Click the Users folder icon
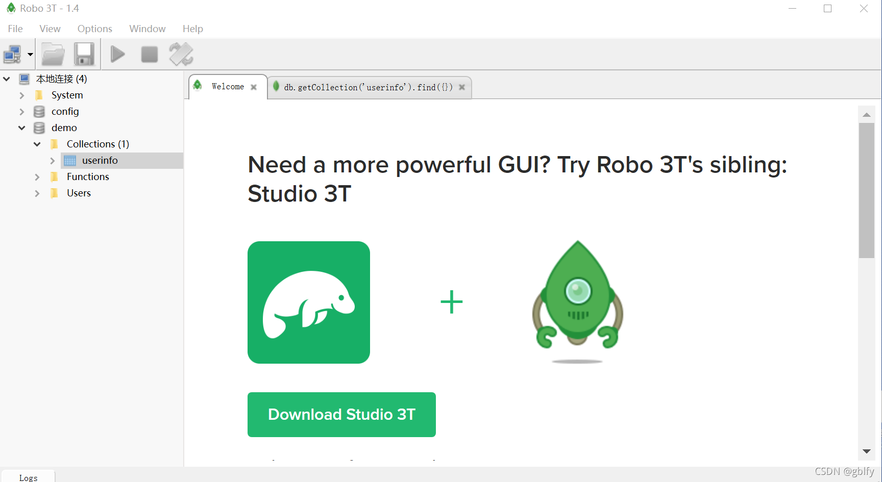 [x=55, y=193]
